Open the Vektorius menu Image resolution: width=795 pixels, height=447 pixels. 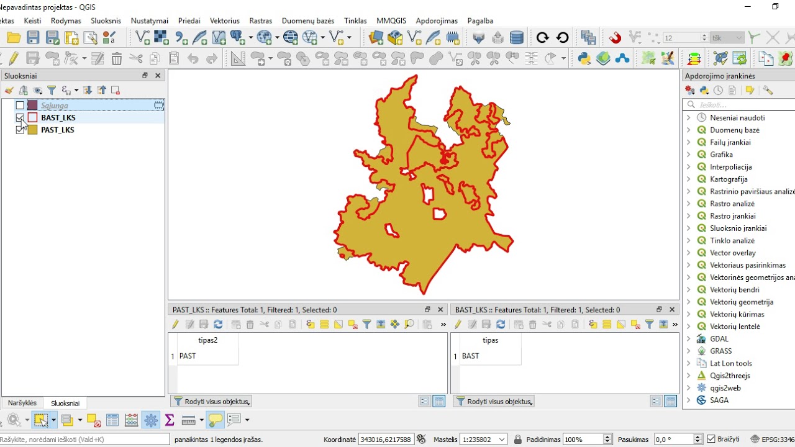[225, 20]
